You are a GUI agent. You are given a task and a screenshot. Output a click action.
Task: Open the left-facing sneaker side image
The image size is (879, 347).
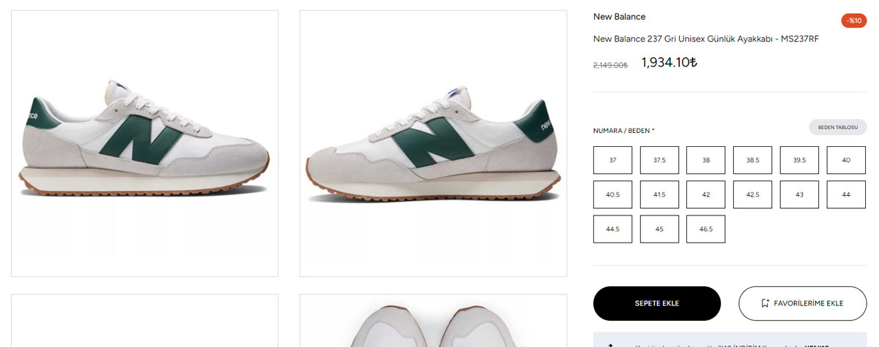(433, 143)
